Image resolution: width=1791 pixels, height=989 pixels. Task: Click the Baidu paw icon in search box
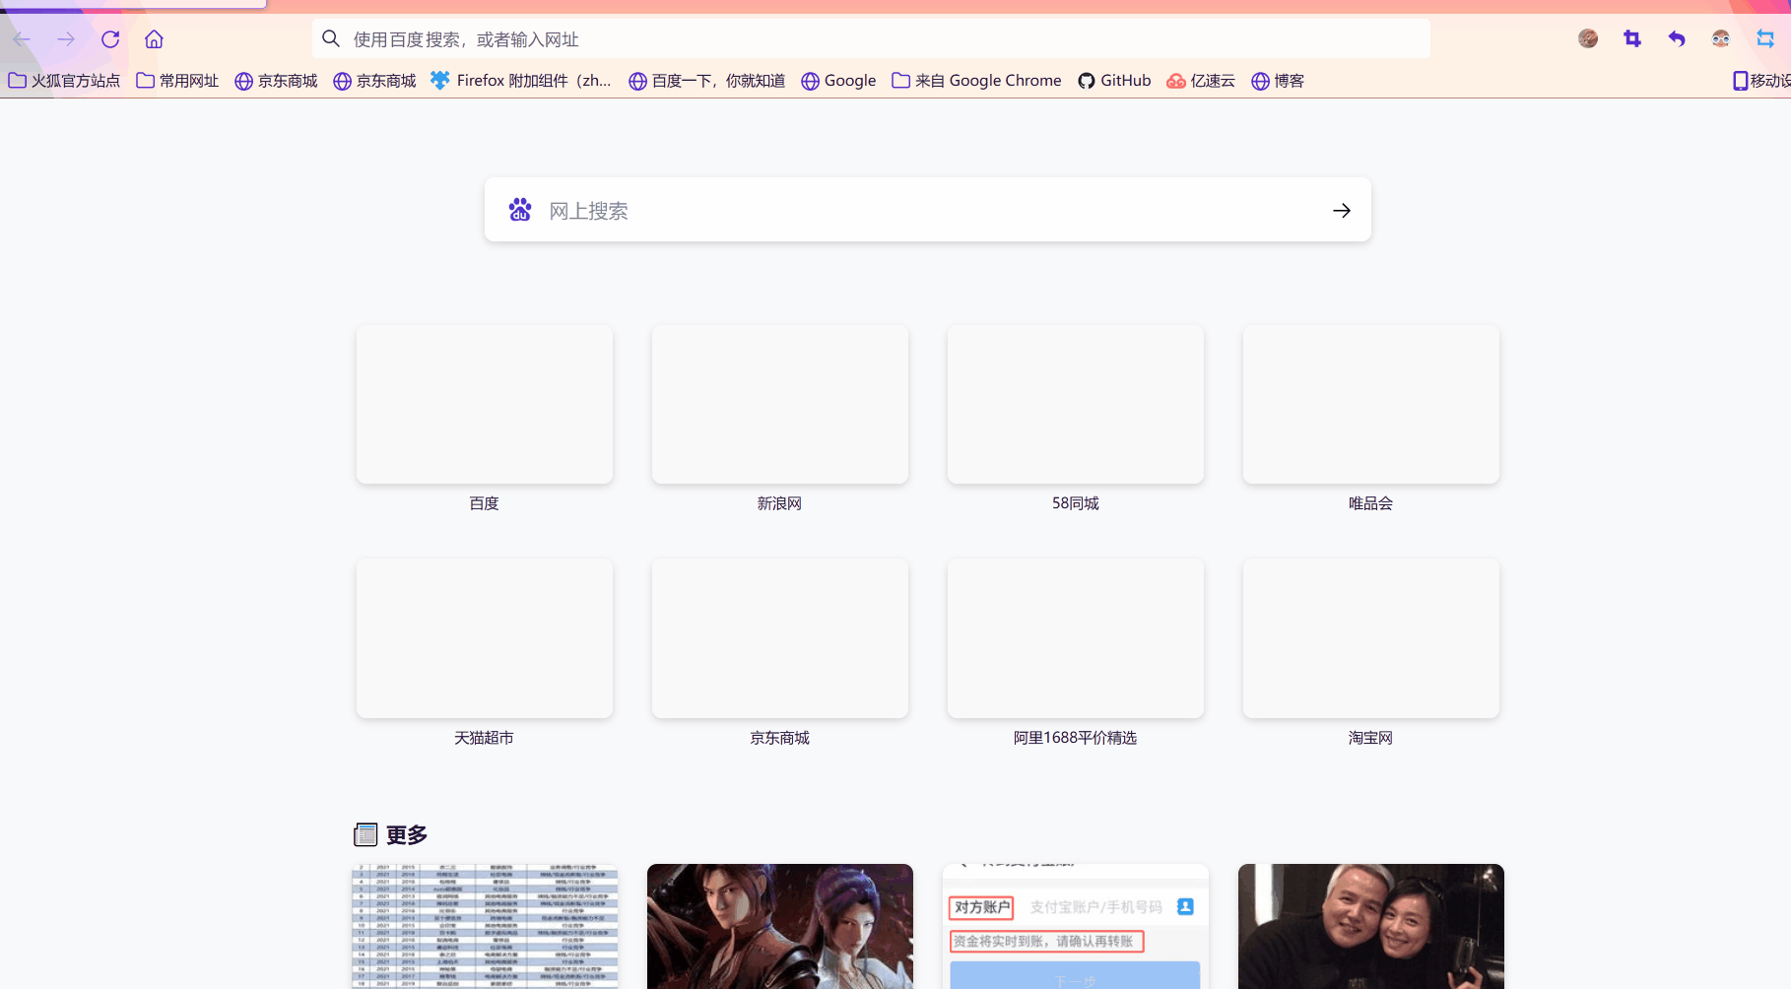pyautogui.click(x=519, y=210)
